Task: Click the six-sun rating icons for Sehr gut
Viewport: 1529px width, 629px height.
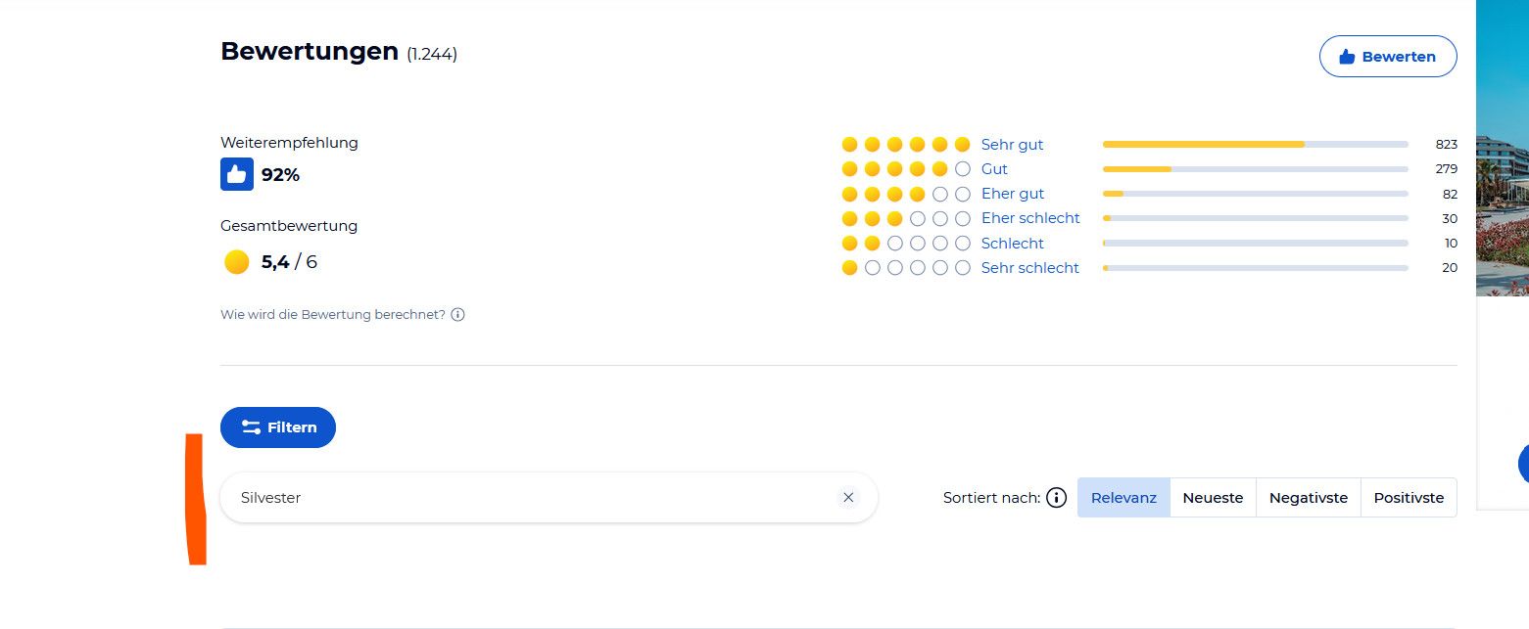Action: [x=906, y=144]
